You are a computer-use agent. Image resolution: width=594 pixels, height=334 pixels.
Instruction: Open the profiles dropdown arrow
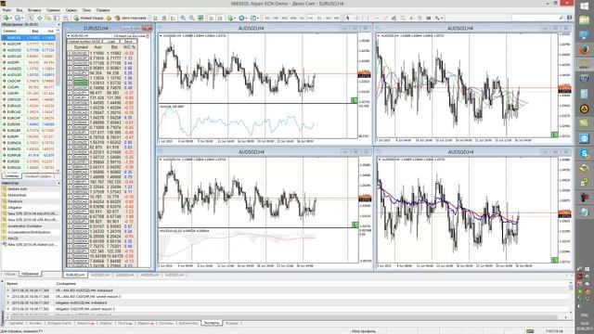(22, 18)
